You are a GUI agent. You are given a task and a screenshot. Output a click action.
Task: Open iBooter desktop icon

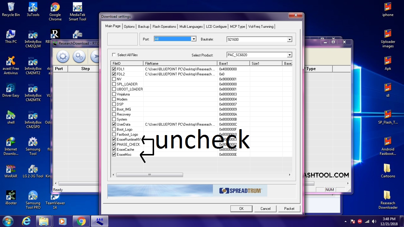coord(11,198)
